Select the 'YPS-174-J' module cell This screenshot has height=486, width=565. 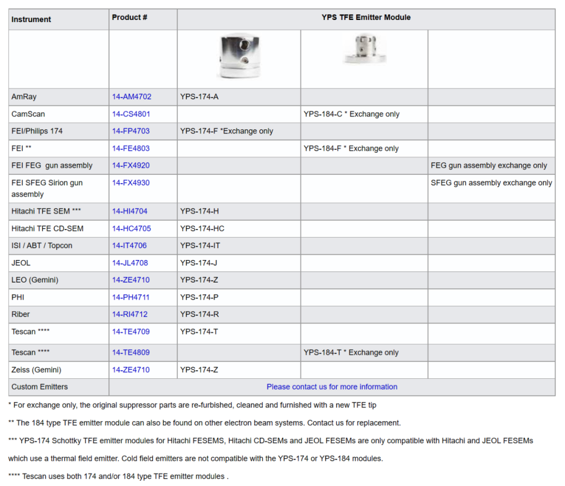pos(239,263)
